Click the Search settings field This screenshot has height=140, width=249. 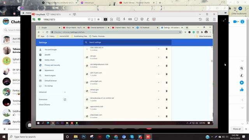tap(127, 42)
